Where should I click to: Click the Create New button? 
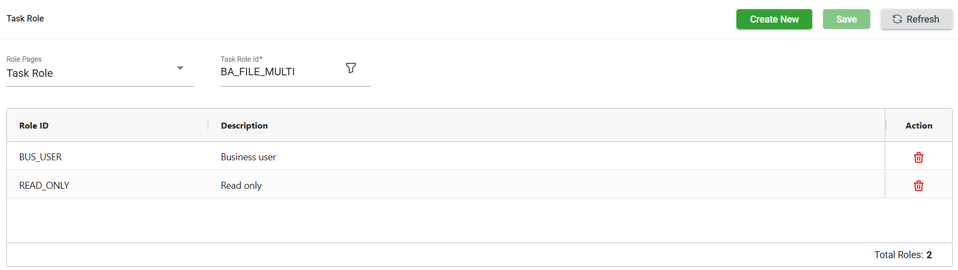[x=774, y=19]
